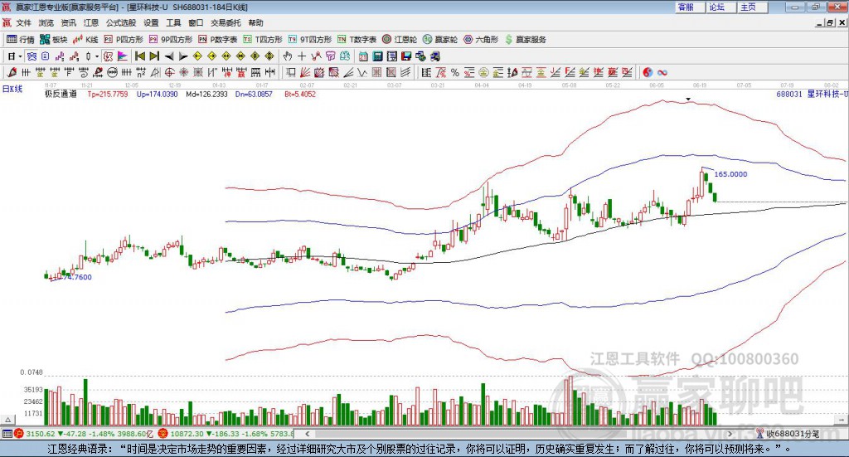Open the 窗口 menu
Image resolution: width=849 pixels, height=457 pixels.
pyautogui.click(x=196, y=22)
